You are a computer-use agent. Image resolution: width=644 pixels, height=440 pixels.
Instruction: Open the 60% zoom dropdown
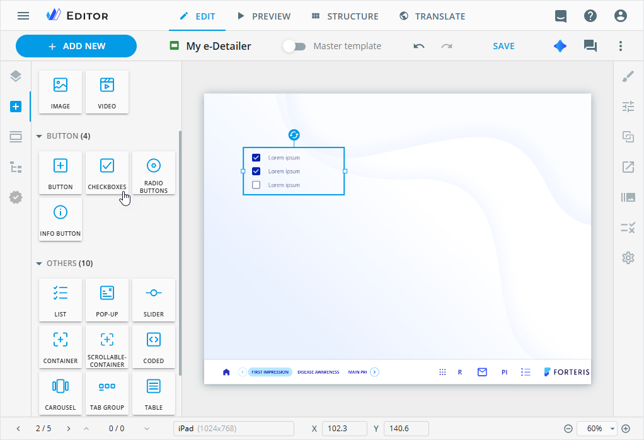612,429
